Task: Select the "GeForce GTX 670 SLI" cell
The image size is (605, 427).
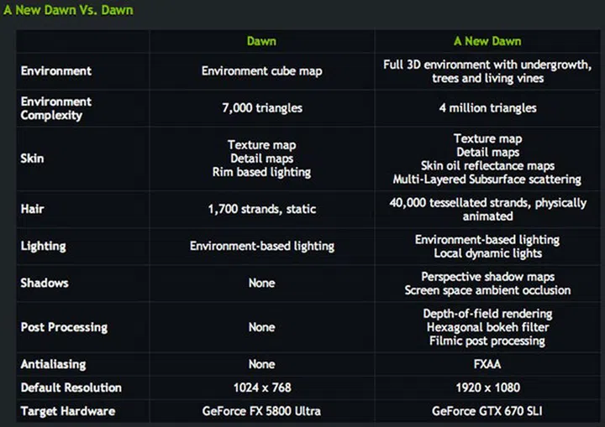Action: point(487,411)
